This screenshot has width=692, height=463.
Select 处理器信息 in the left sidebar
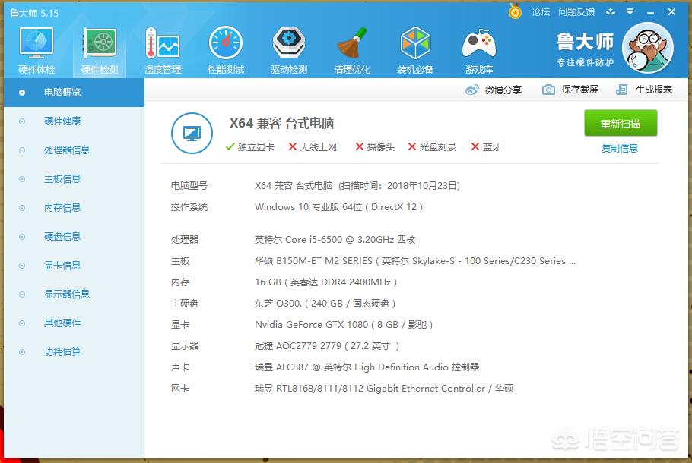tap(66, 150)
